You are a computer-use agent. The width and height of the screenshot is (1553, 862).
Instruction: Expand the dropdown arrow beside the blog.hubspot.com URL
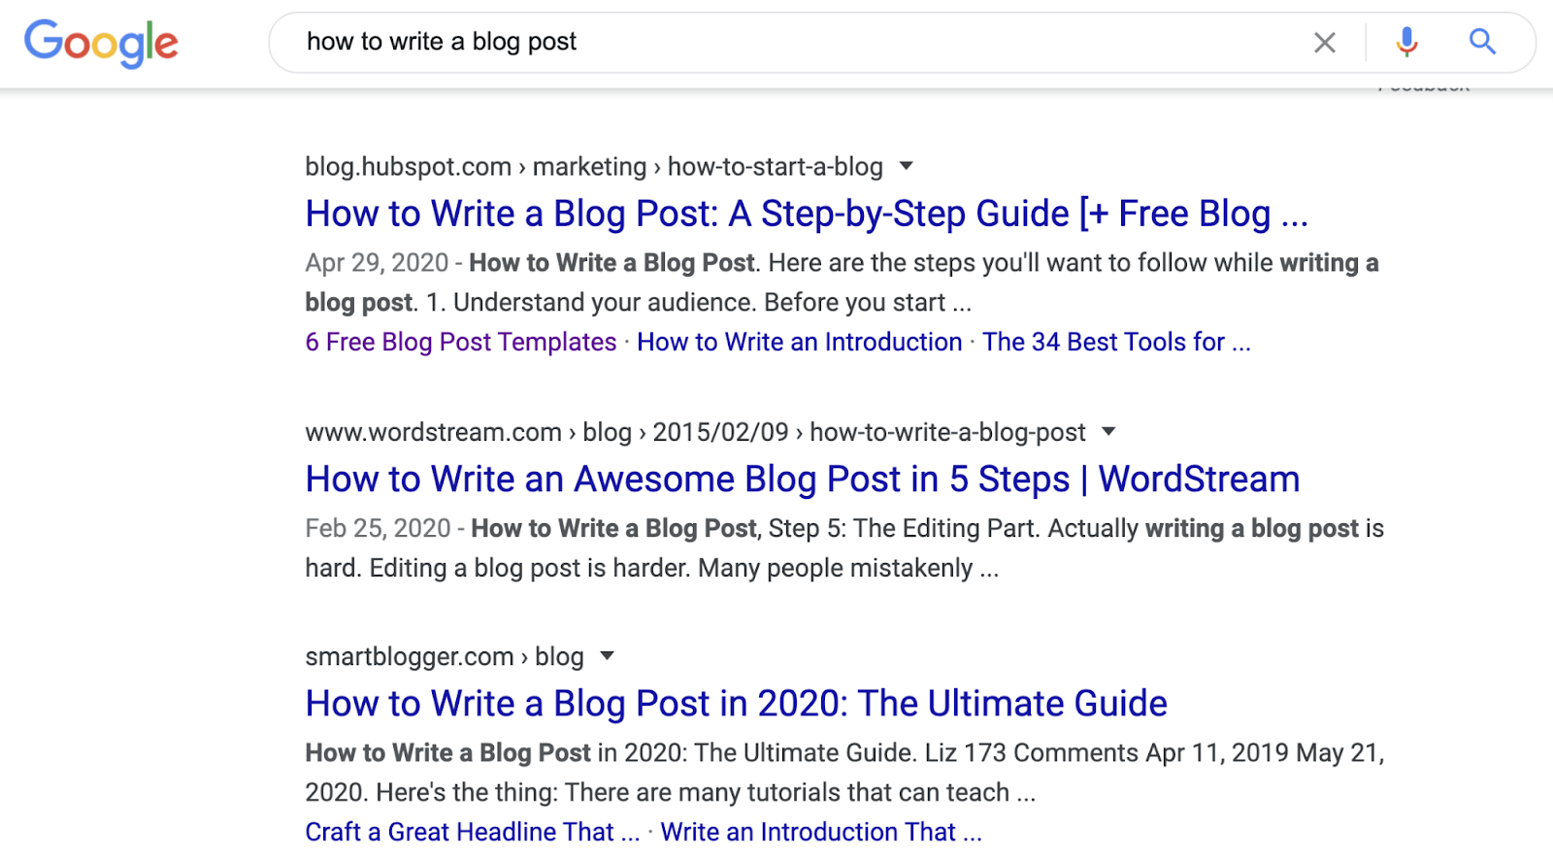(x=907, y=166)
